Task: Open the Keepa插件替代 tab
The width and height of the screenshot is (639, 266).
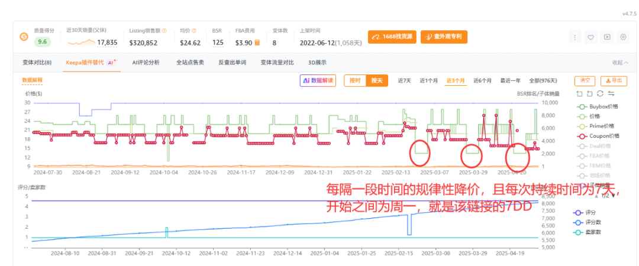Action: pos(92,63)
